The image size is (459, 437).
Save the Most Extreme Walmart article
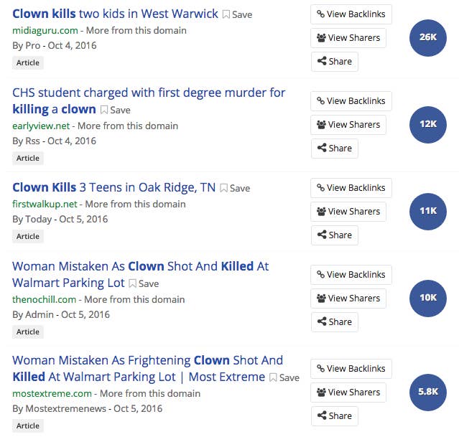click(x=284, y=377)
